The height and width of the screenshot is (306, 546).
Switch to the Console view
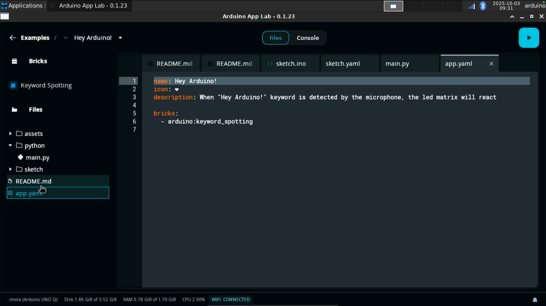tap(308, 38)
